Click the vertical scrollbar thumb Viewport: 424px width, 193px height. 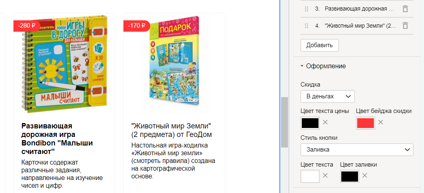284,122
